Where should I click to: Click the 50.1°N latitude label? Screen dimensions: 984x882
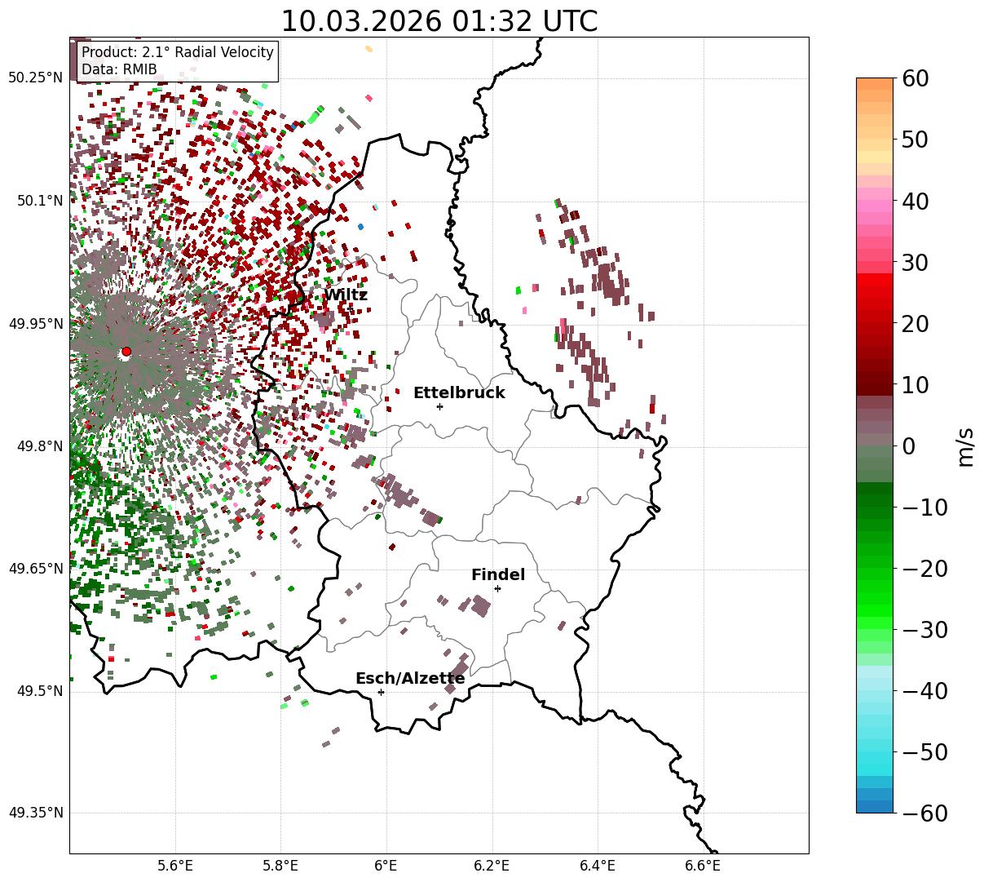tap(39, 201)
